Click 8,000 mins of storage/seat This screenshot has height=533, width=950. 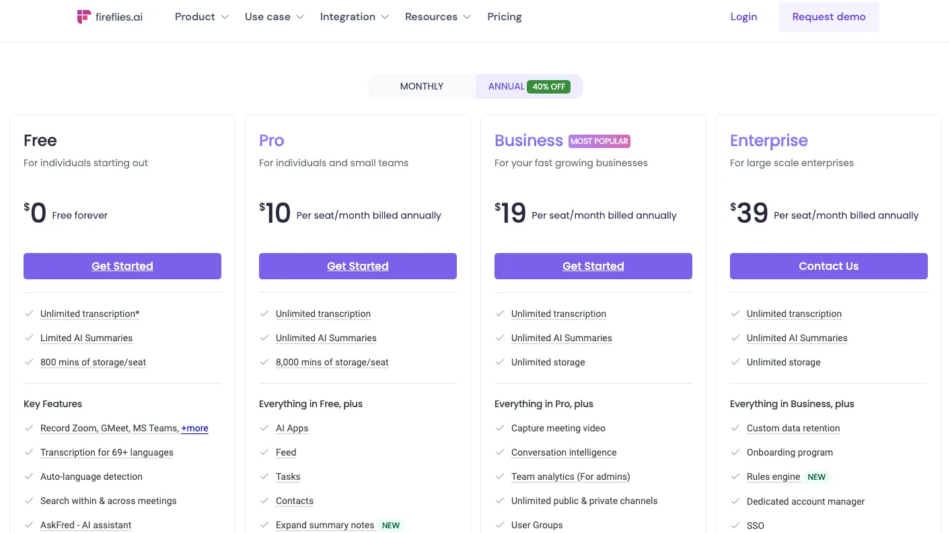[x=332, y=362]
